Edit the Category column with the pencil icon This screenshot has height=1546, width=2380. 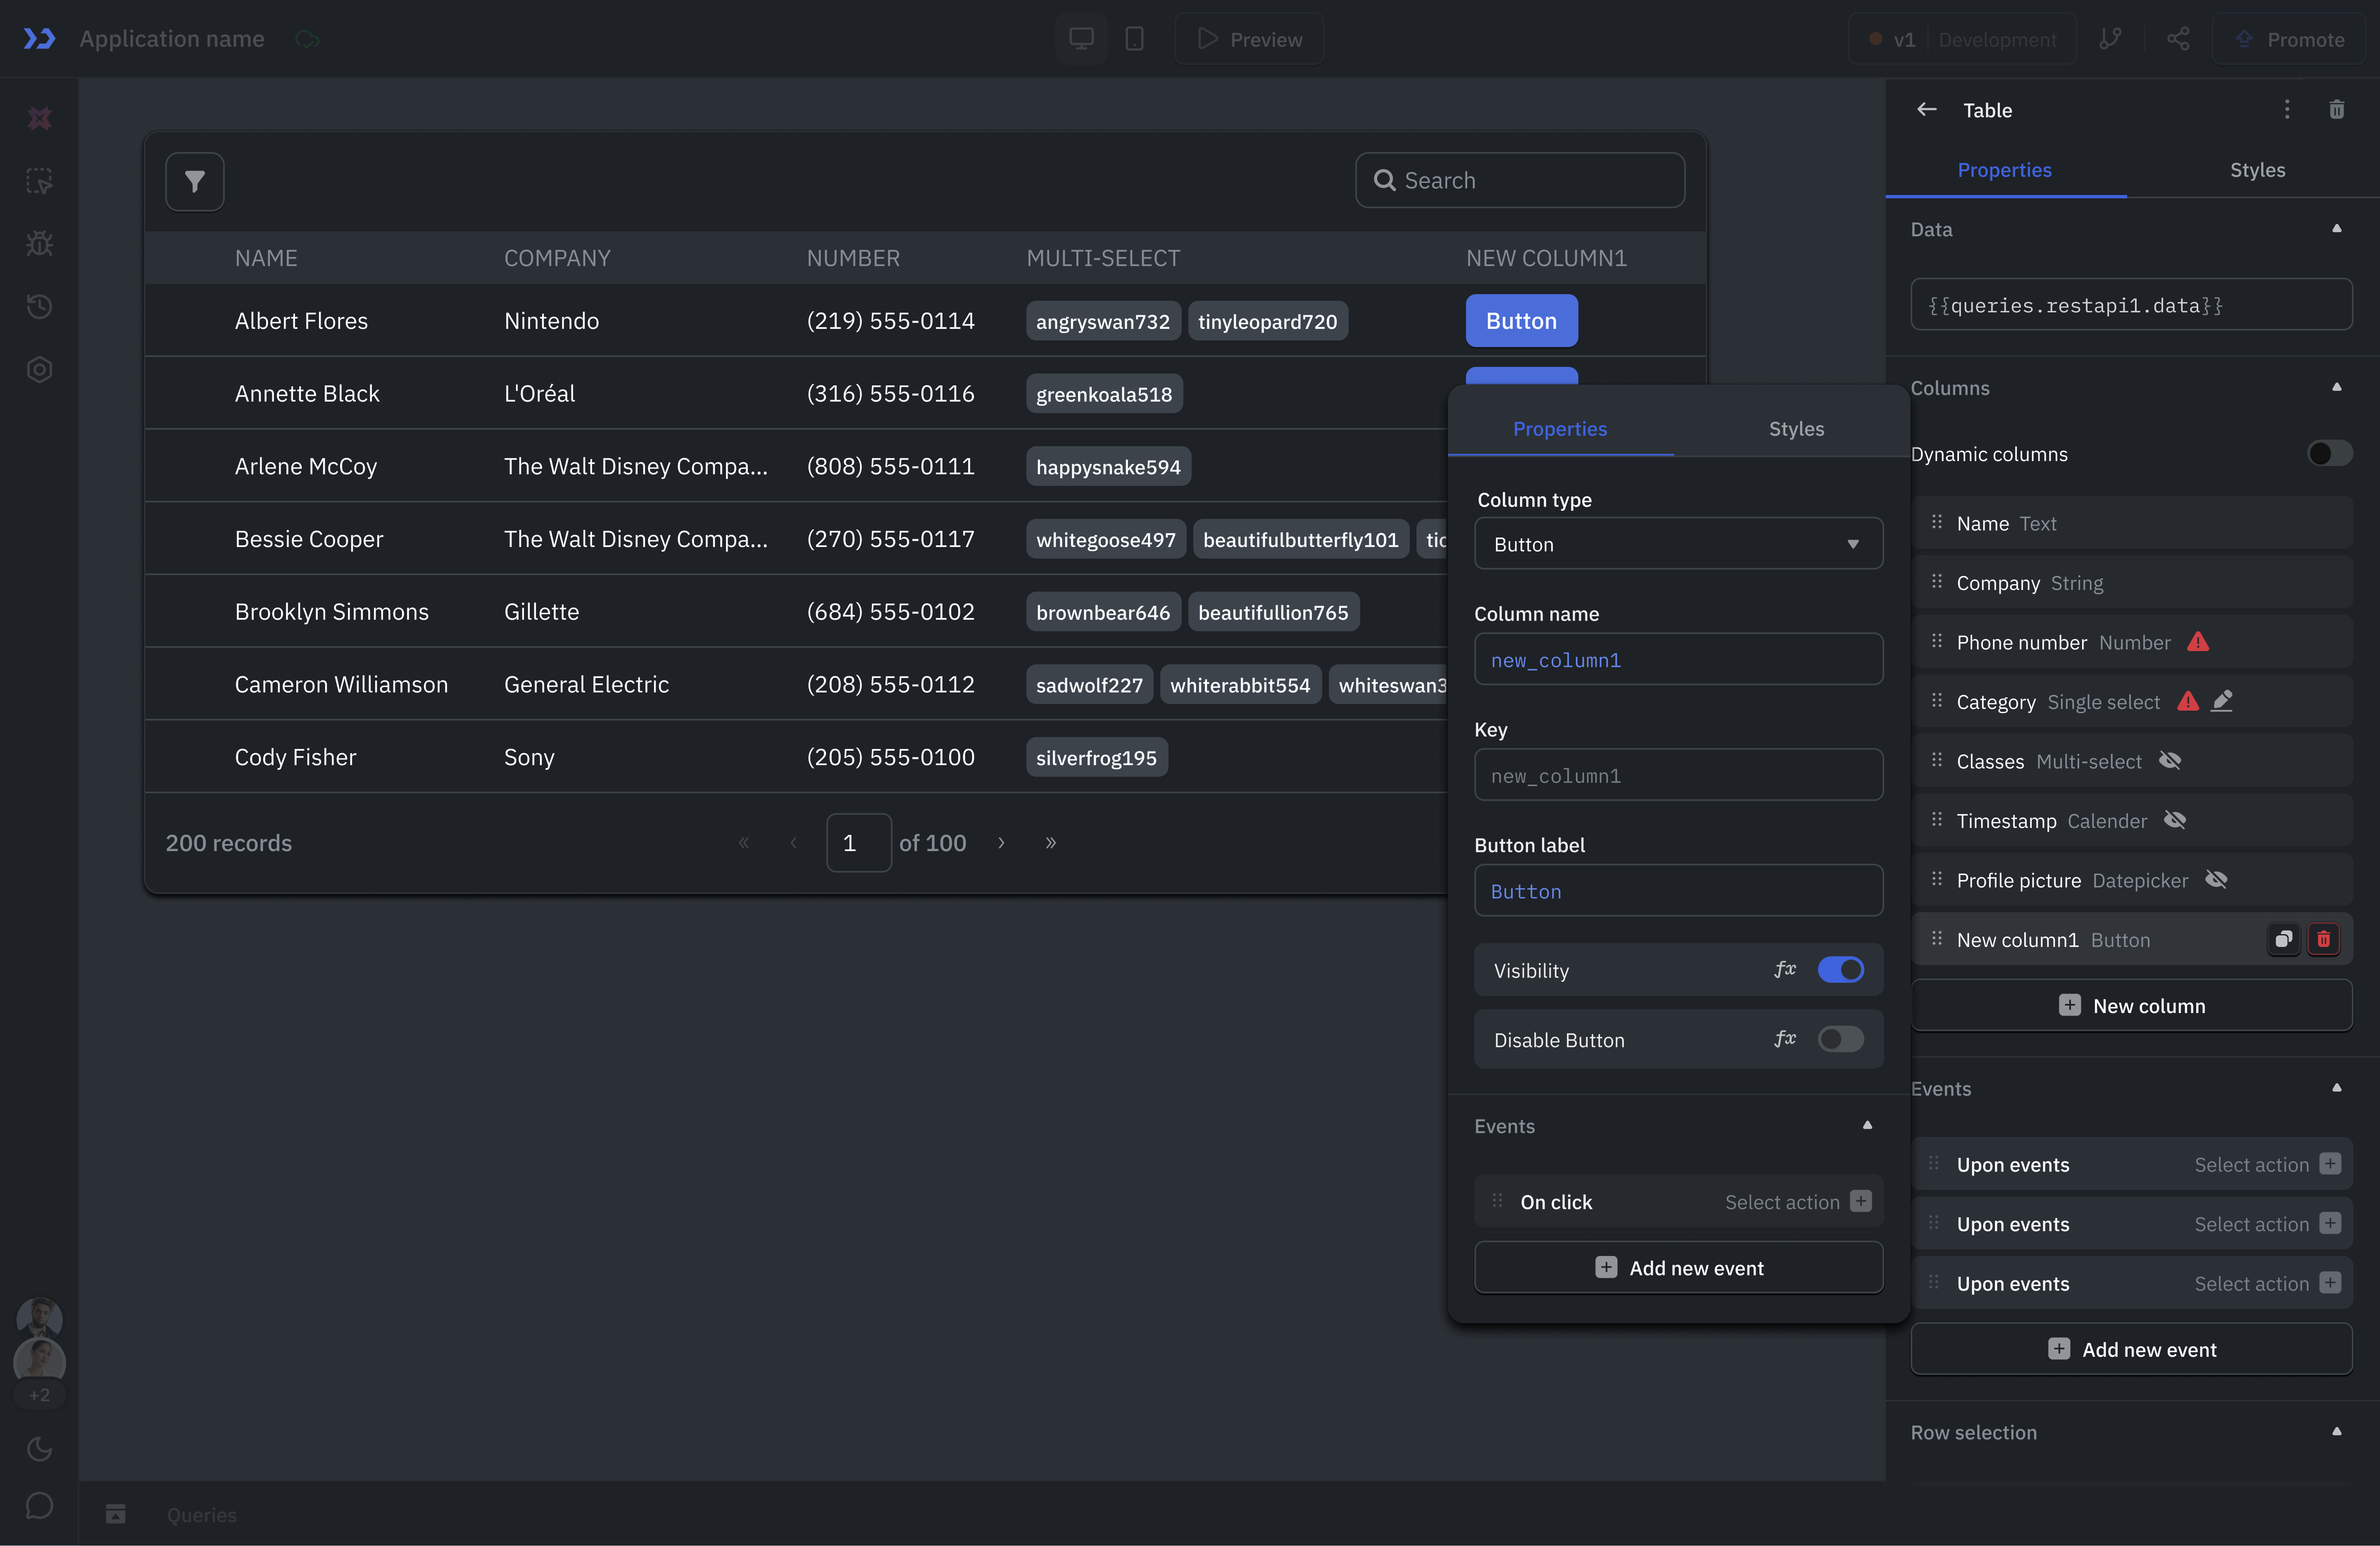(2222, 701)
